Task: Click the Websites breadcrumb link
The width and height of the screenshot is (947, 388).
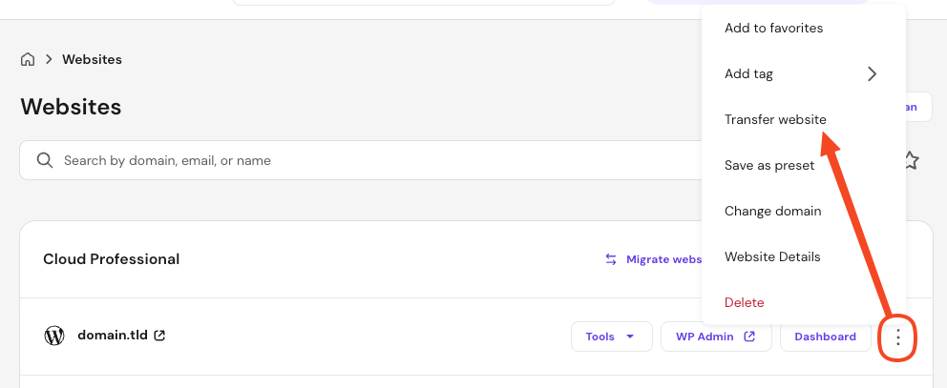Action: (x=92, y=59)
